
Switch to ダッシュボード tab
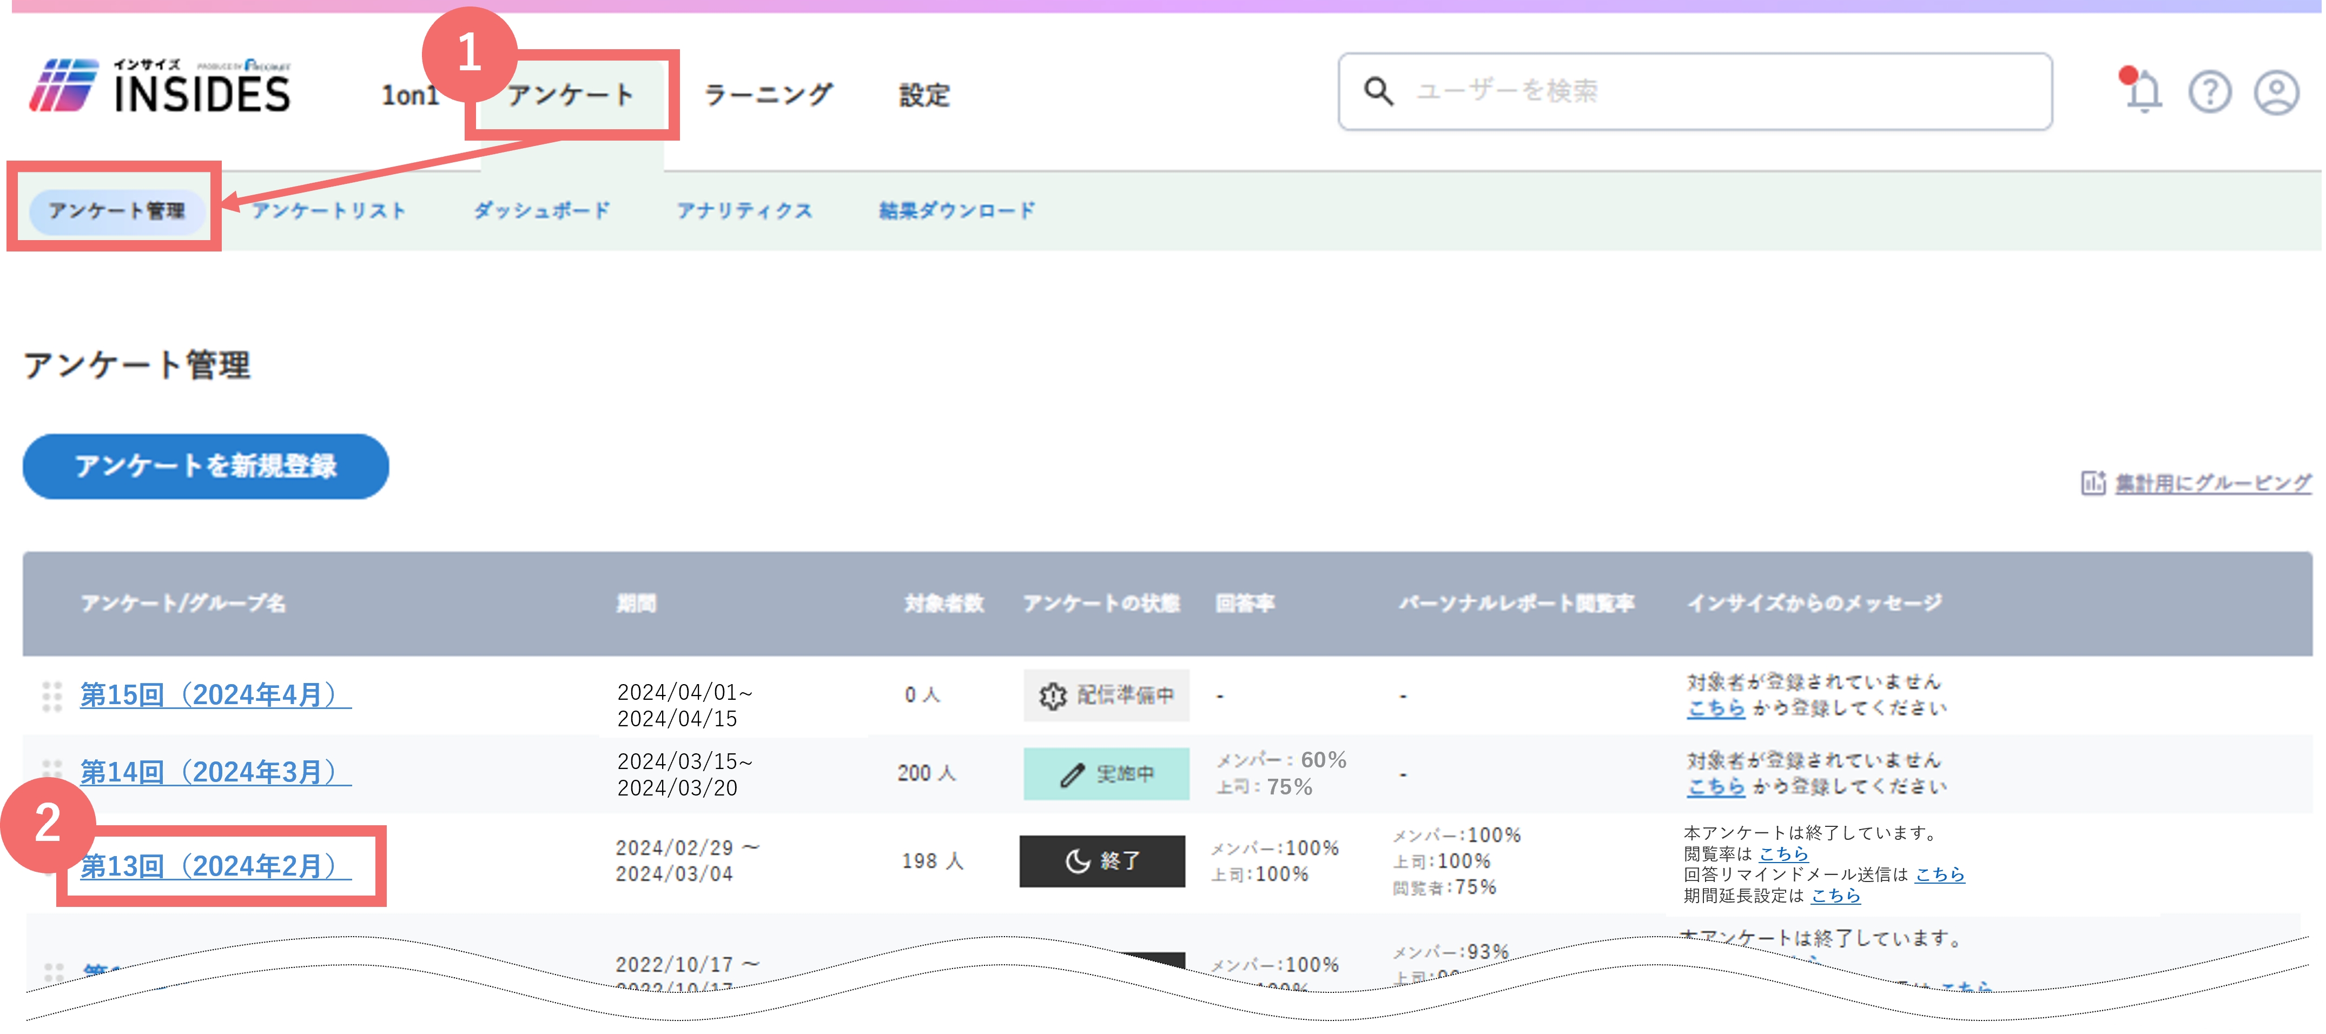pos(542,210)
